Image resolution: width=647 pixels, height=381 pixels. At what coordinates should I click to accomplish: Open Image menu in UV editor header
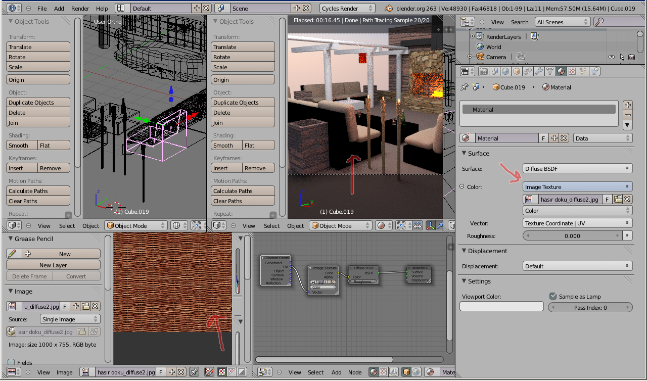pyautogui.click(x=64, y=372)
